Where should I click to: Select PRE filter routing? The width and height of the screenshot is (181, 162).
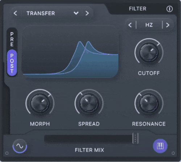pyautogui.click(x=12, y=39)
